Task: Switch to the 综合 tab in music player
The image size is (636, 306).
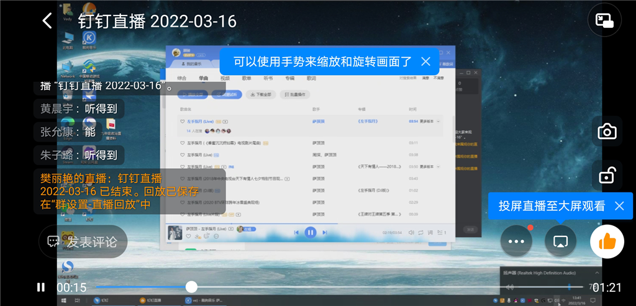Action: (x=182, y=78)
